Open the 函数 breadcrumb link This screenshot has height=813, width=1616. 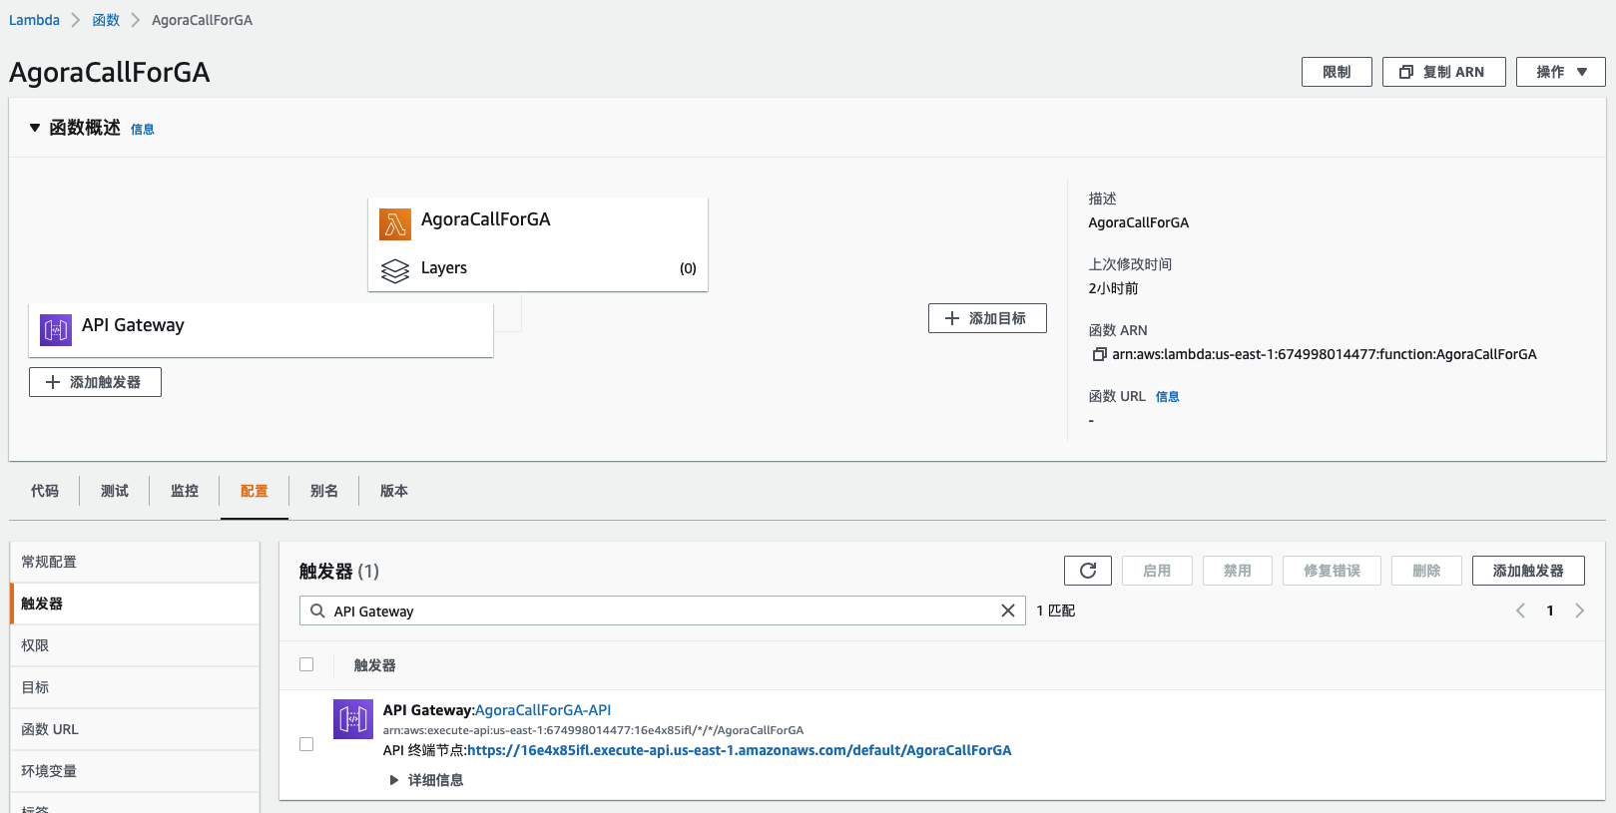point(106,20)
